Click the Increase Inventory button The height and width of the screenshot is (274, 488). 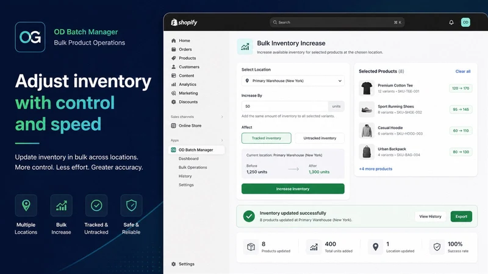pyautogui.click(x=293, y=189)
